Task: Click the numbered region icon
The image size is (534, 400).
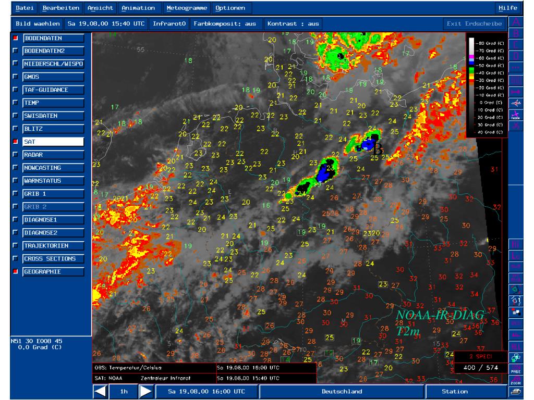Action: click(x=516, y=301)
